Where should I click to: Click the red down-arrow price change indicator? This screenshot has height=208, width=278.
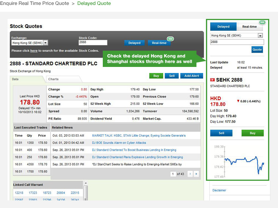pos(238,101)
